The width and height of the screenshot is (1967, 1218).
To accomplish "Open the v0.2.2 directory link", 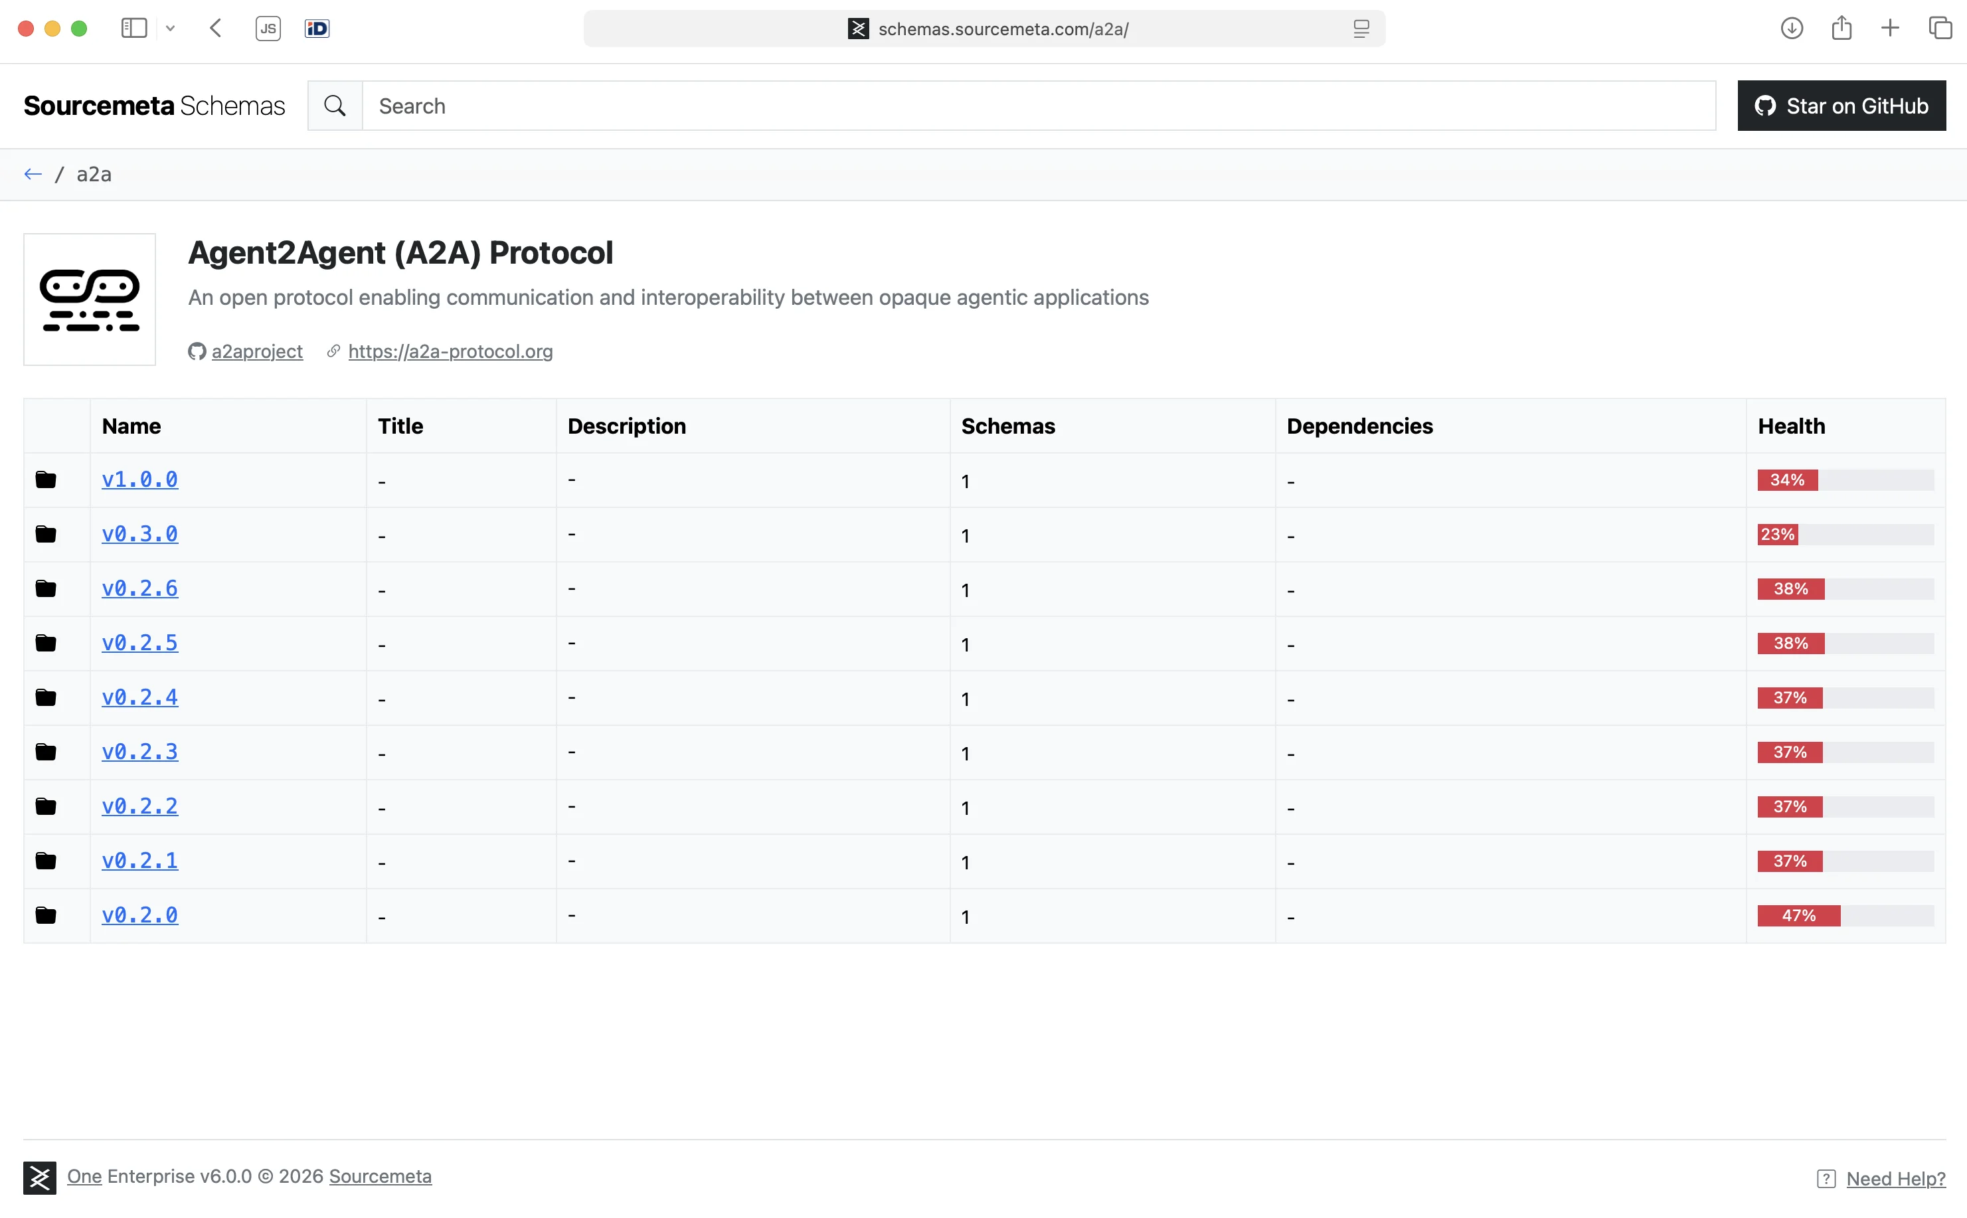I will tap(139, 806).
